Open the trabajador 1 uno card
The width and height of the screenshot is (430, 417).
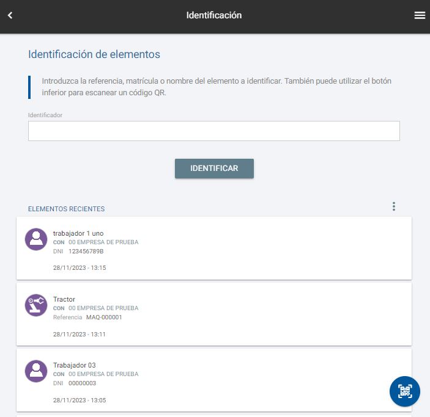pyautogui.click(x=245, y=248)
